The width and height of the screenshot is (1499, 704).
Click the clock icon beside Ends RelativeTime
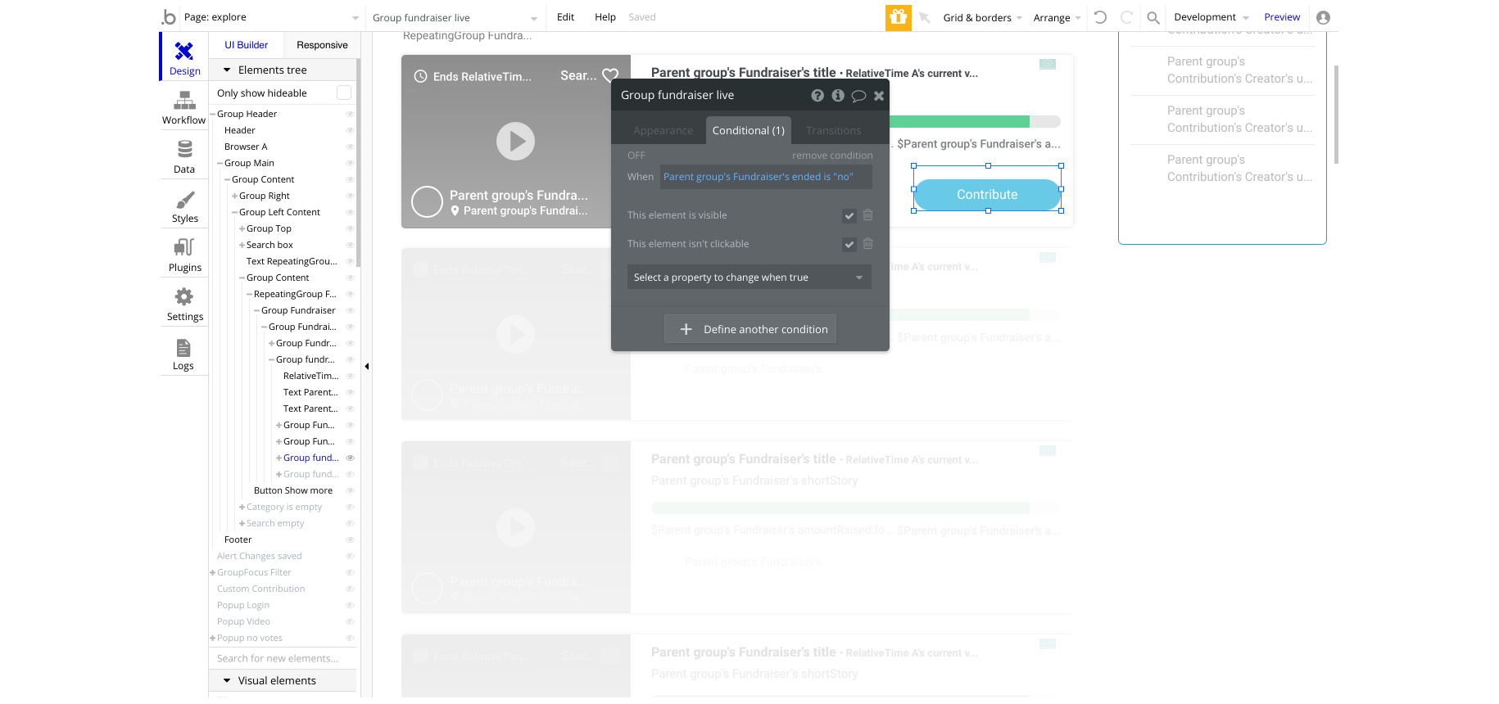420,76
